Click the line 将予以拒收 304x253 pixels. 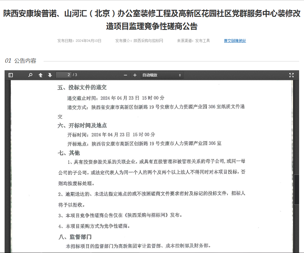[x=72, y=205]
